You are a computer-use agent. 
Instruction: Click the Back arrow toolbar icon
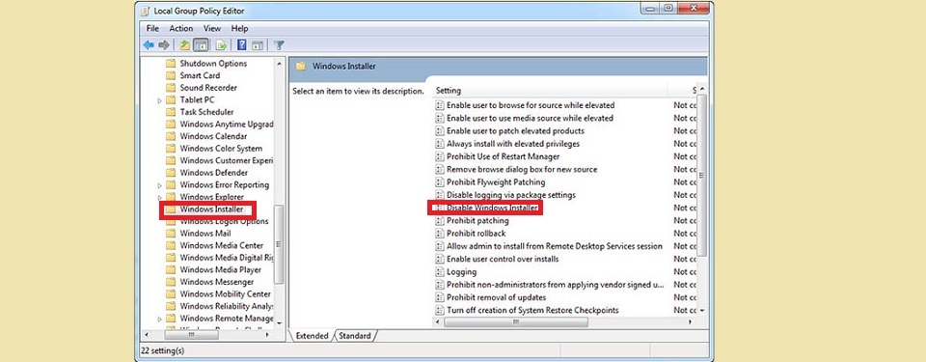point(149,45)
